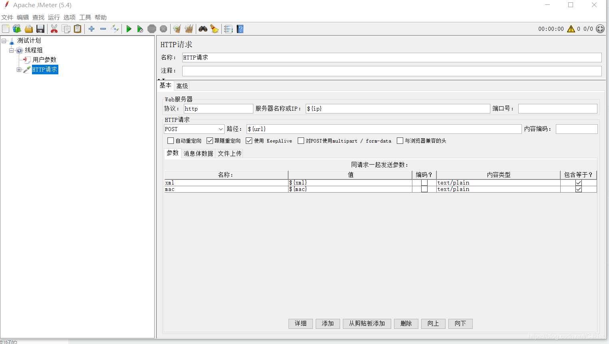
Task: Select 用户参数 in the tree
Action: coord(44,60)
